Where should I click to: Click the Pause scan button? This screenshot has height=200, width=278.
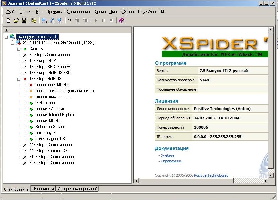104,20
